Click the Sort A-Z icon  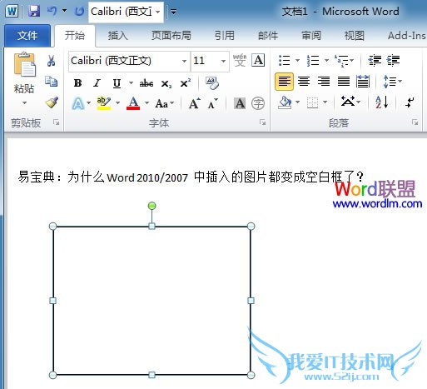pyautogui.click(x=382, y=102)
